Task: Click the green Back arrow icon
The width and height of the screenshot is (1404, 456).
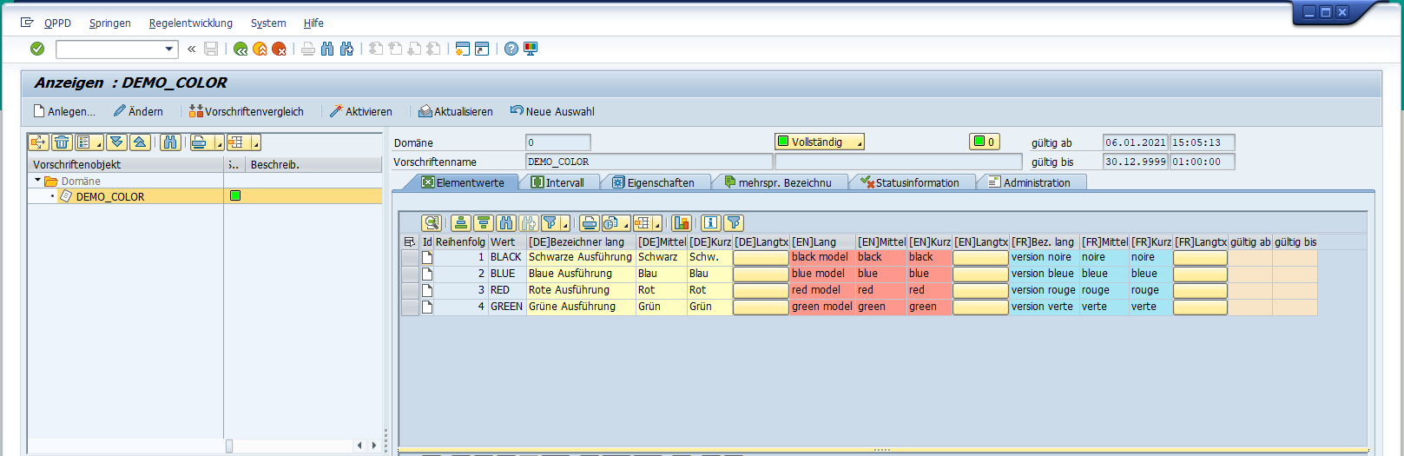Action: 241,49
